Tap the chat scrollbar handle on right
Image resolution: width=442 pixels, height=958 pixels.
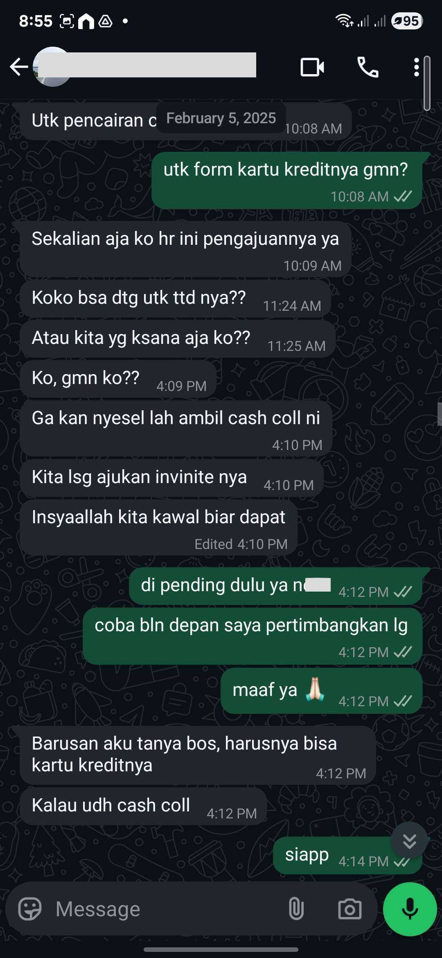(439, 414)
